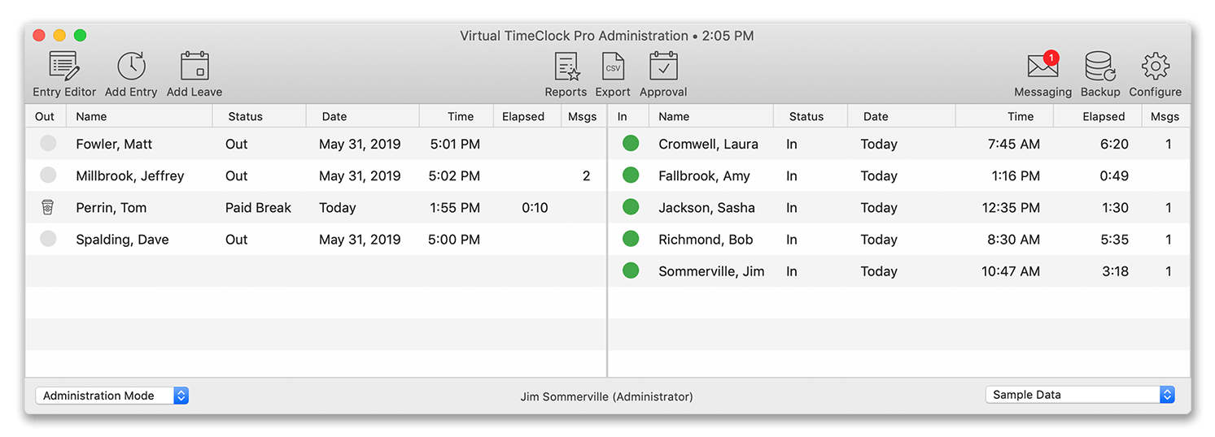Select the Perrin, Tom row
The width and height of the screenshot is (1215, 437).
(x=316, y=207)
